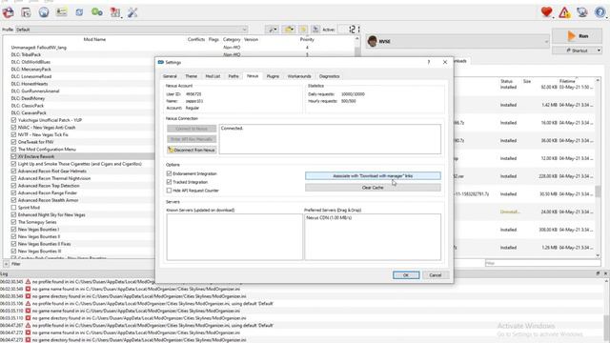Click the Clear Cache button

373,188
